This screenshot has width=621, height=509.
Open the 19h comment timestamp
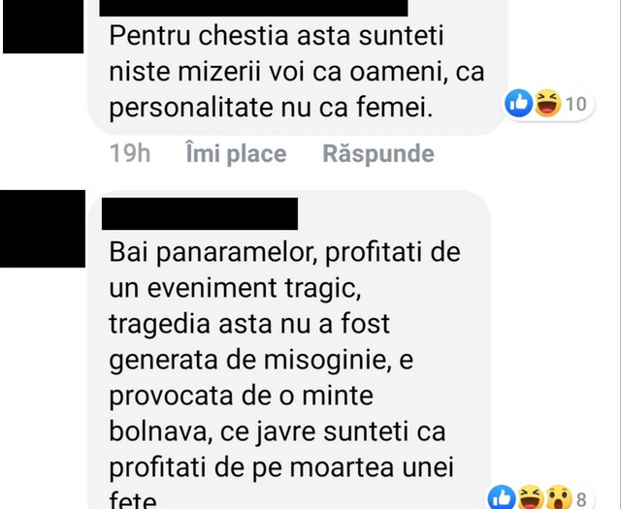tap(130, 153)
